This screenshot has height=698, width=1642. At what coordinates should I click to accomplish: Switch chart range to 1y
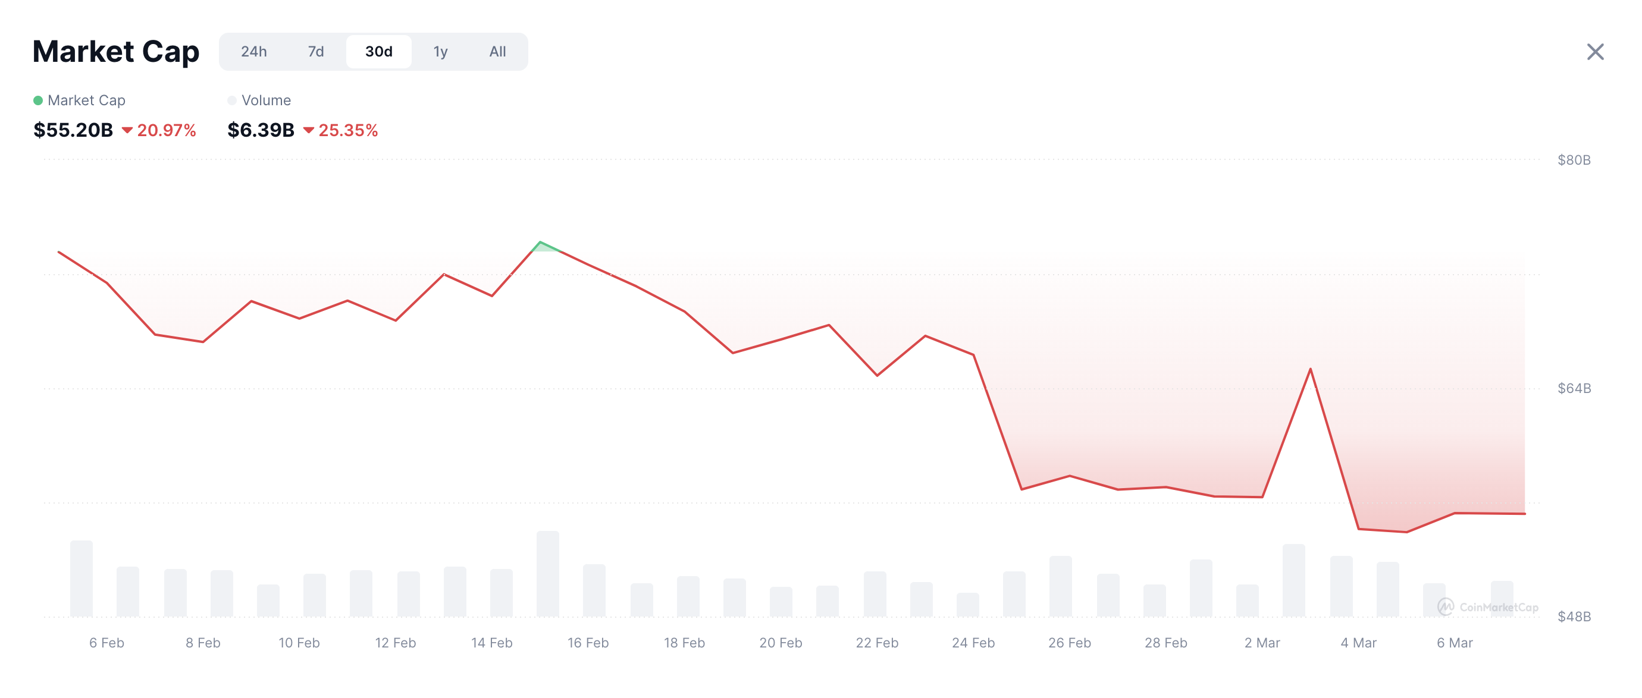[x=440, y=52]
